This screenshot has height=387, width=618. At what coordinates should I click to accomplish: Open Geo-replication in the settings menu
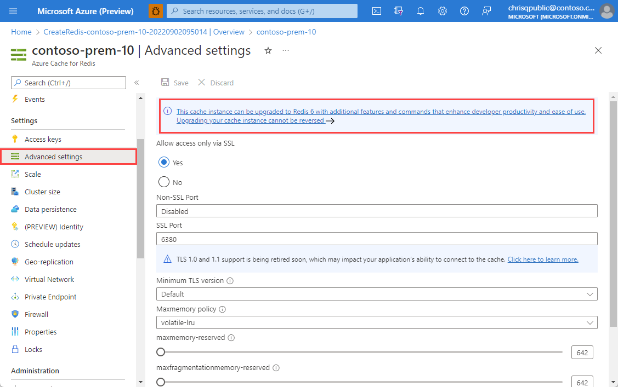[49, 262]
